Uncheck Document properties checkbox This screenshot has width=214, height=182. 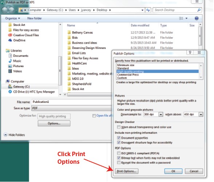(x=119, y=138)
